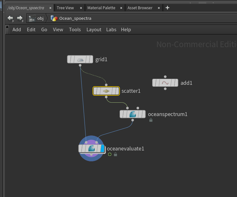Click the input connector of scatter1
The height and width of the screenshot is (197, 237).
click(x=106, y=85)
